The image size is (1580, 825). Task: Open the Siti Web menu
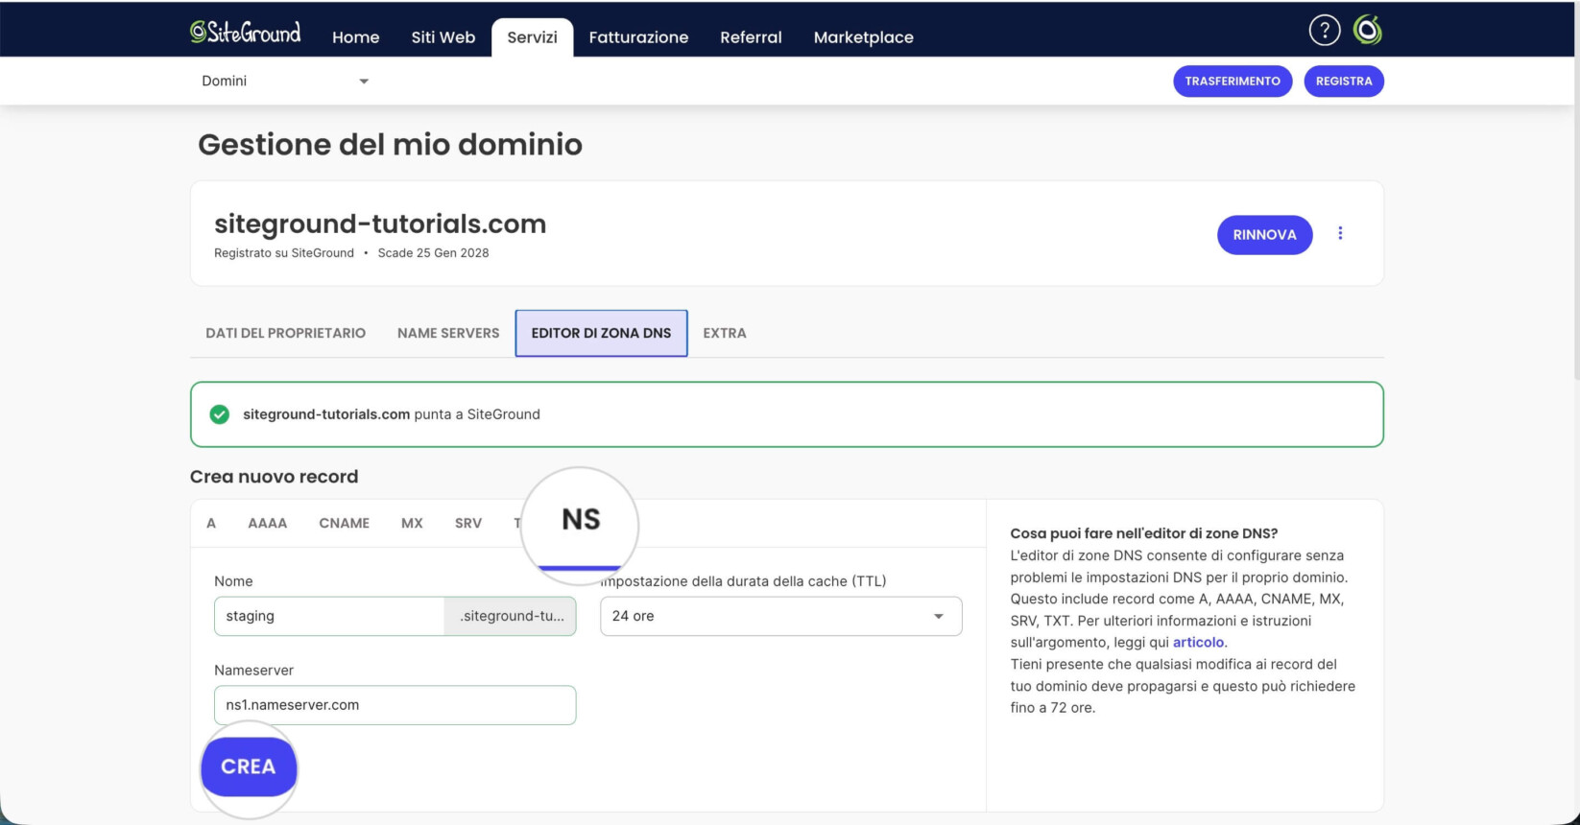443,37
